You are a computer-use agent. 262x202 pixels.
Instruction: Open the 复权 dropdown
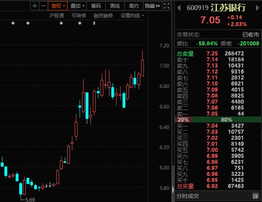click(58, 6)
